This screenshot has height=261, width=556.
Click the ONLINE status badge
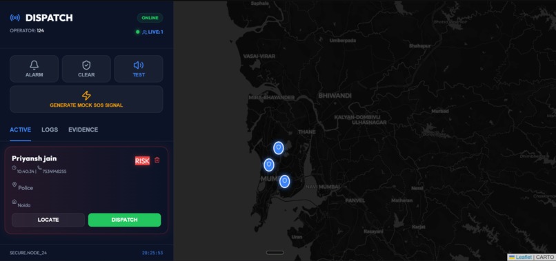pyautogui.click(x=150, y=18)
